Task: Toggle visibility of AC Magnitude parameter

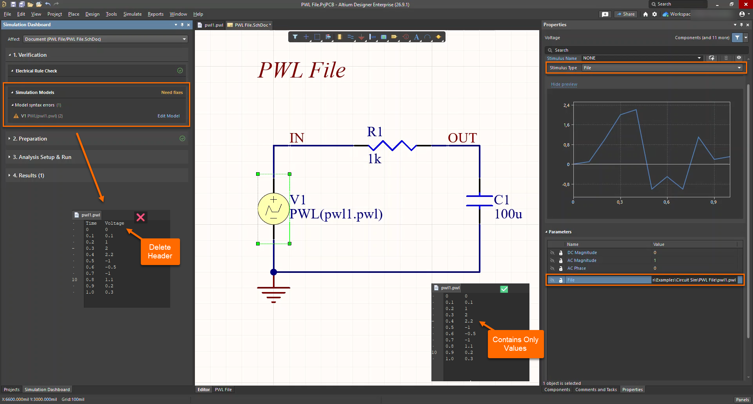Action: tap(552, 260)
